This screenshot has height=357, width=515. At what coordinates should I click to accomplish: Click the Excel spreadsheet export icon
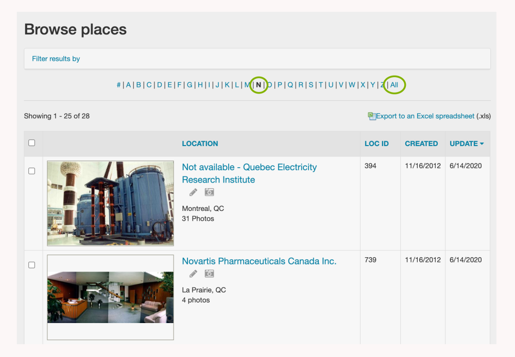pos(371,116)
